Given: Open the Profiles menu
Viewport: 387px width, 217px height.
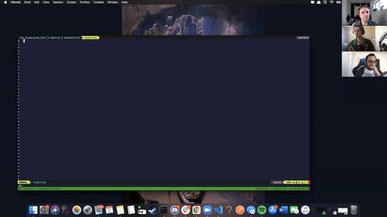Looking at the screenshot, I should (85, 2).
